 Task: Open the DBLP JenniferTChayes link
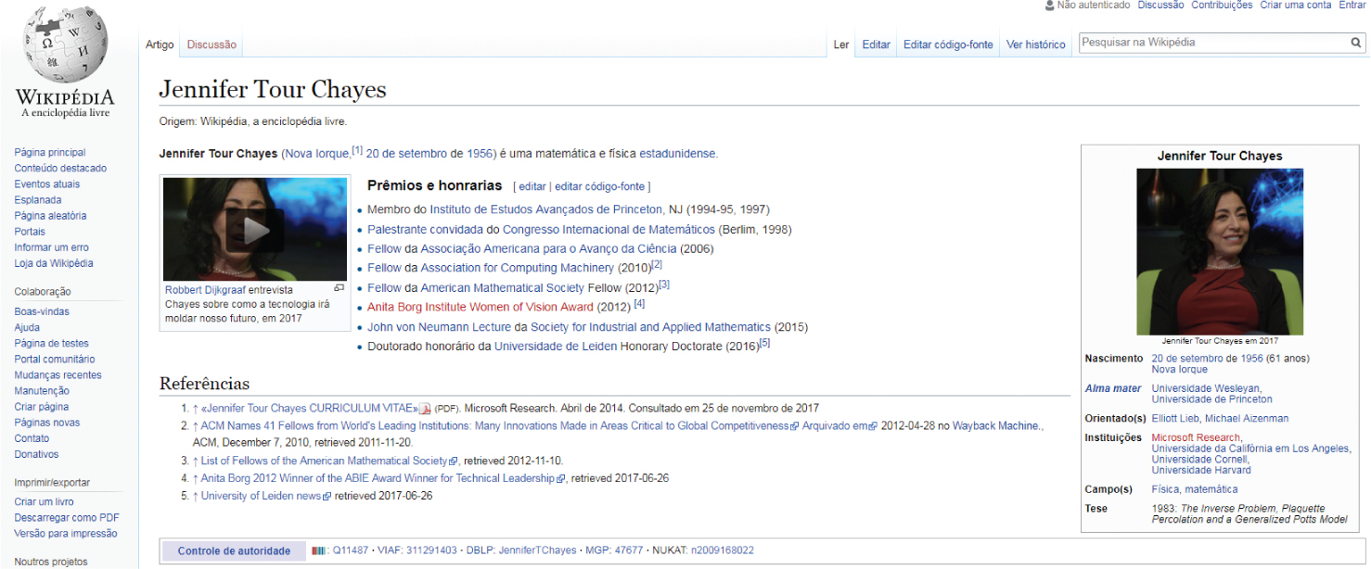(x=539, y=550)
